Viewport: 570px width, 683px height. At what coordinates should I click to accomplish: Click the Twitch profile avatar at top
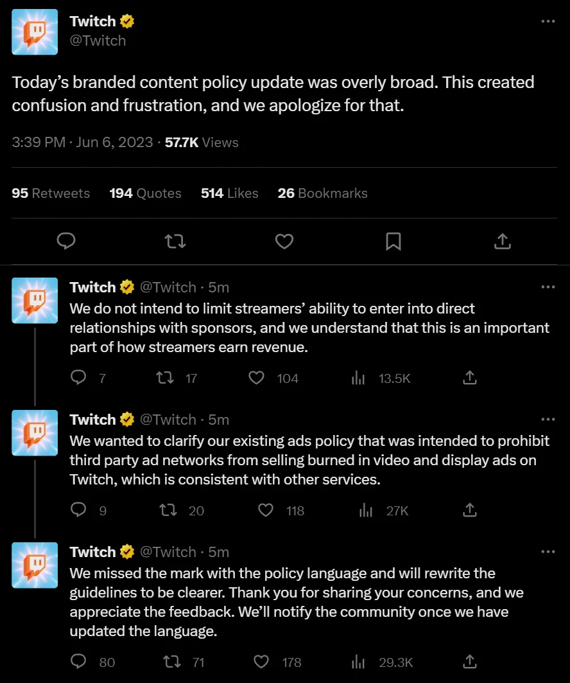[x=35, y=31]
